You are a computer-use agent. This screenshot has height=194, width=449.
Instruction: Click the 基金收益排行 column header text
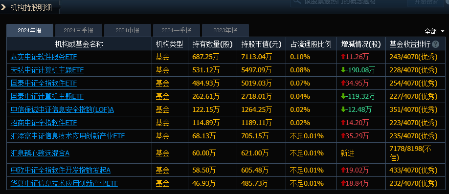[x=410, y=44]
